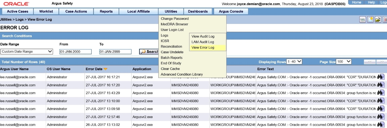The height and width of the screenshot is (128, 387).
Task: Click error text in the 15:43:29 row
Action: click(x=317, y=93)
